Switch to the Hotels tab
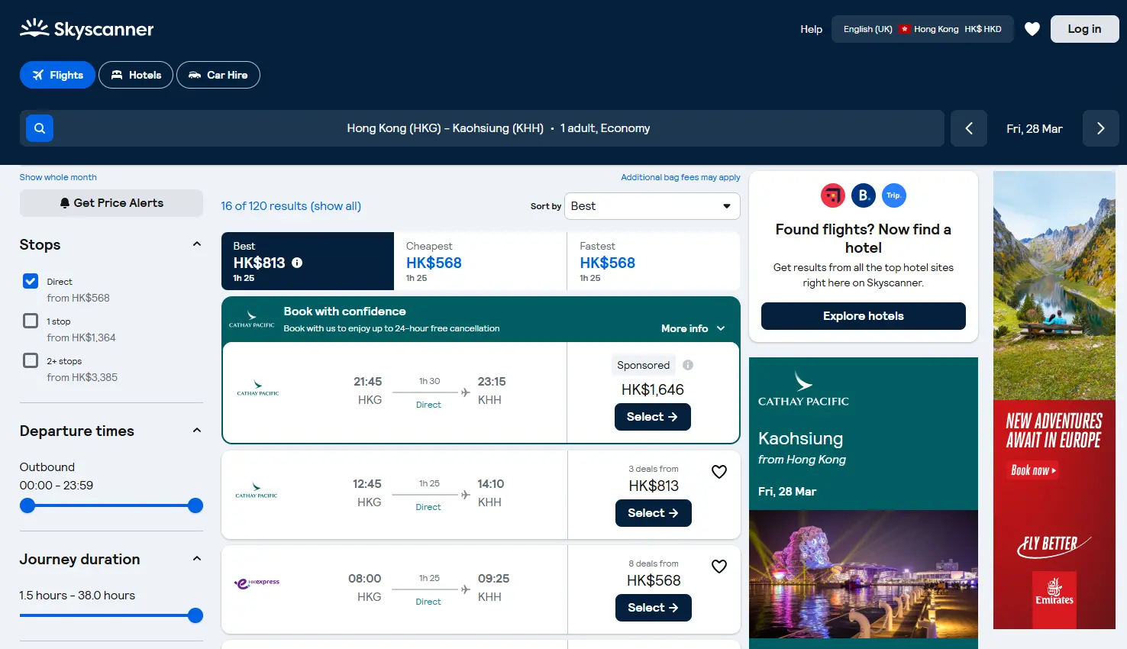This screenshot has width=1127, height=649. (x=136, y=75)
